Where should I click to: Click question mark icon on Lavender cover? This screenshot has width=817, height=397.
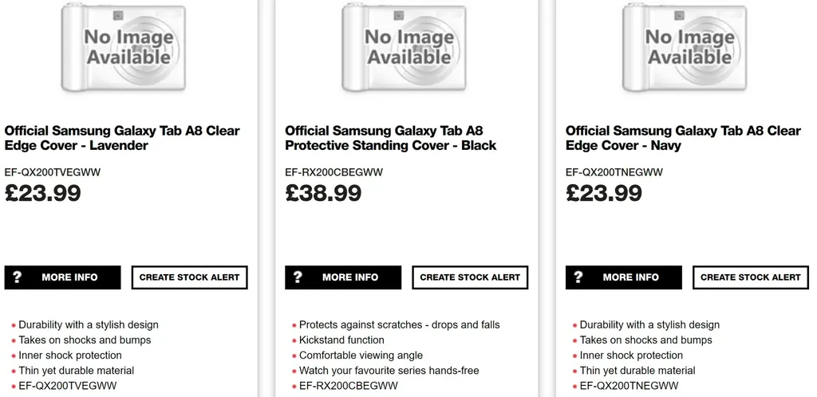[x=18, y=277]
